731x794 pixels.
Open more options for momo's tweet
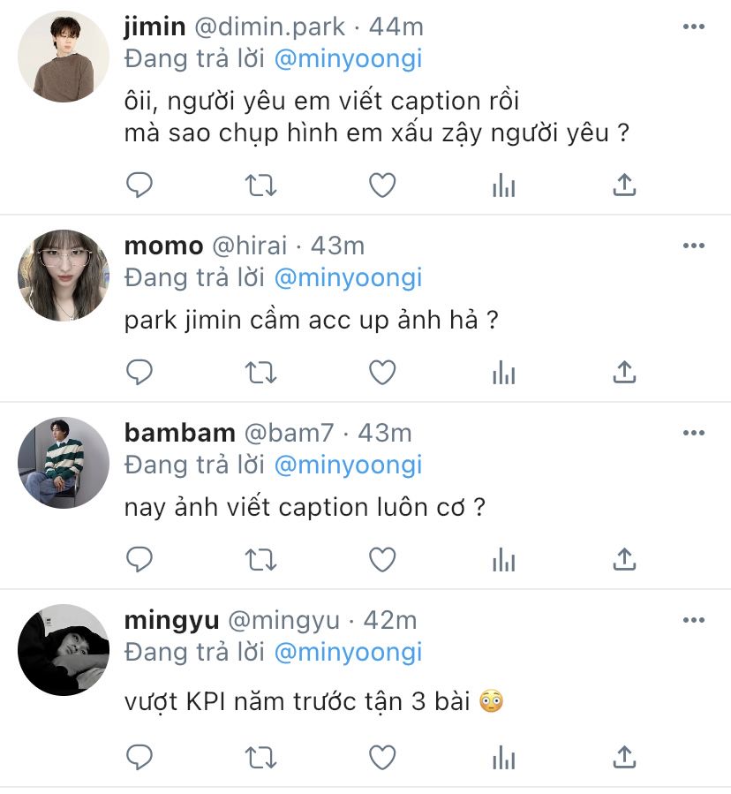pyautogui.click(x=694, y=246)
